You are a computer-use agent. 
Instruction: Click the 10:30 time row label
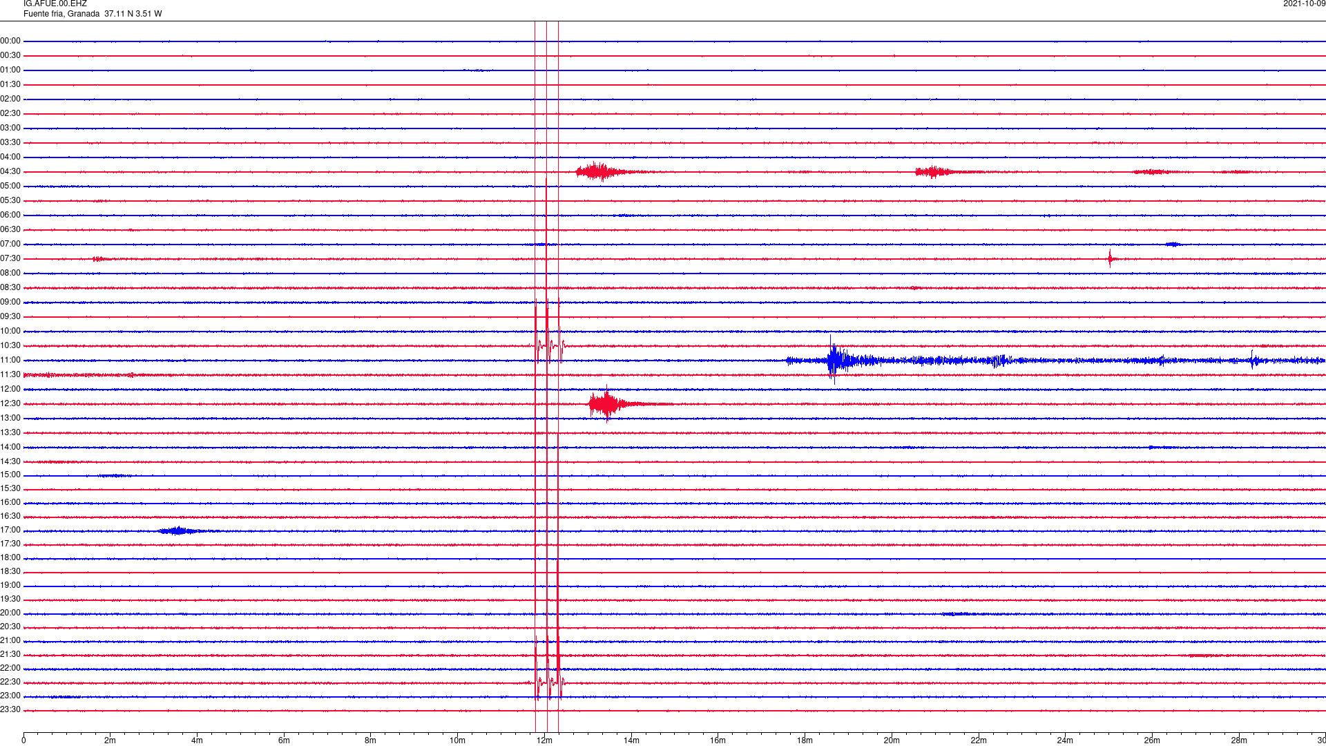pyautogui.click(x=10, y=346)
